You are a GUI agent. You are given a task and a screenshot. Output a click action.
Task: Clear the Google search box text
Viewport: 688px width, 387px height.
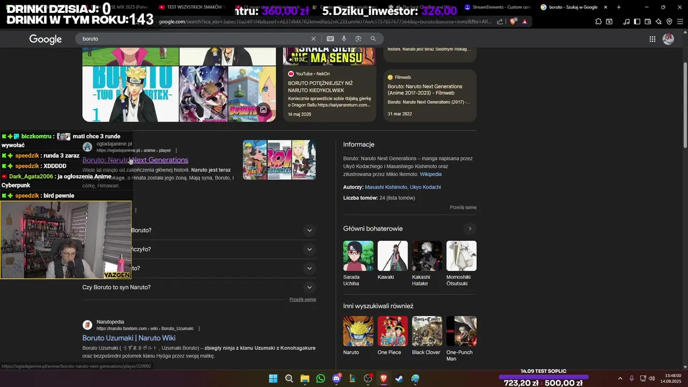tap(313, 39)
